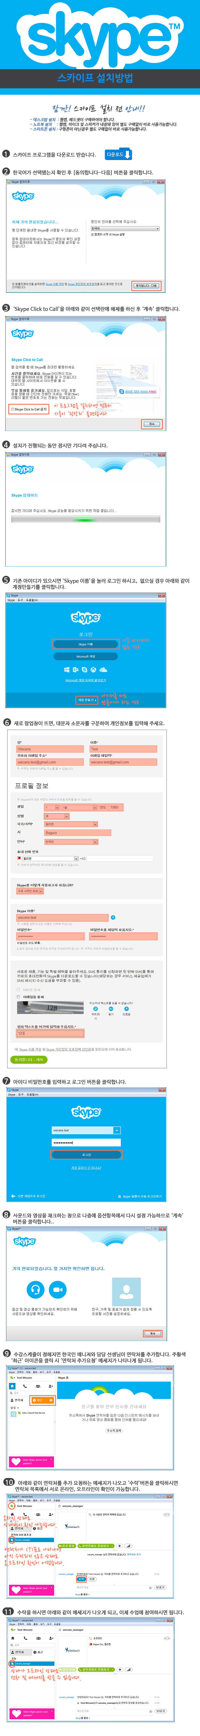Click the captcha 듣기 audio icon
The width and height of the screenshot is (200, 1736).
coord(111,1009)
